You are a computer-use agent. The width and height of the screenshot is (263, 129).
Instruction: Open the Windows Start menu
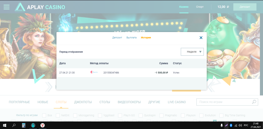(x=4, y=125)
